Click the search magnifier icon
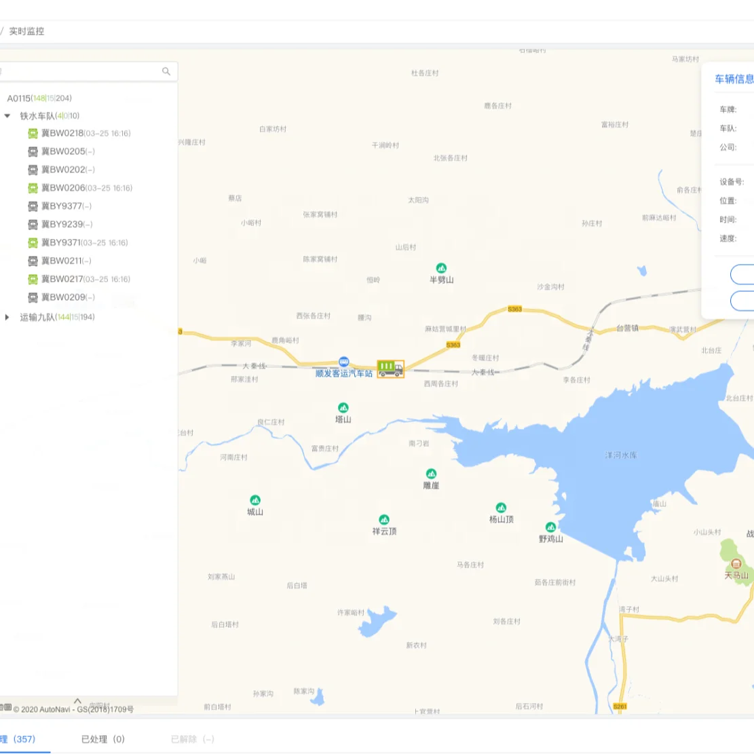 [x=166, y=71]
